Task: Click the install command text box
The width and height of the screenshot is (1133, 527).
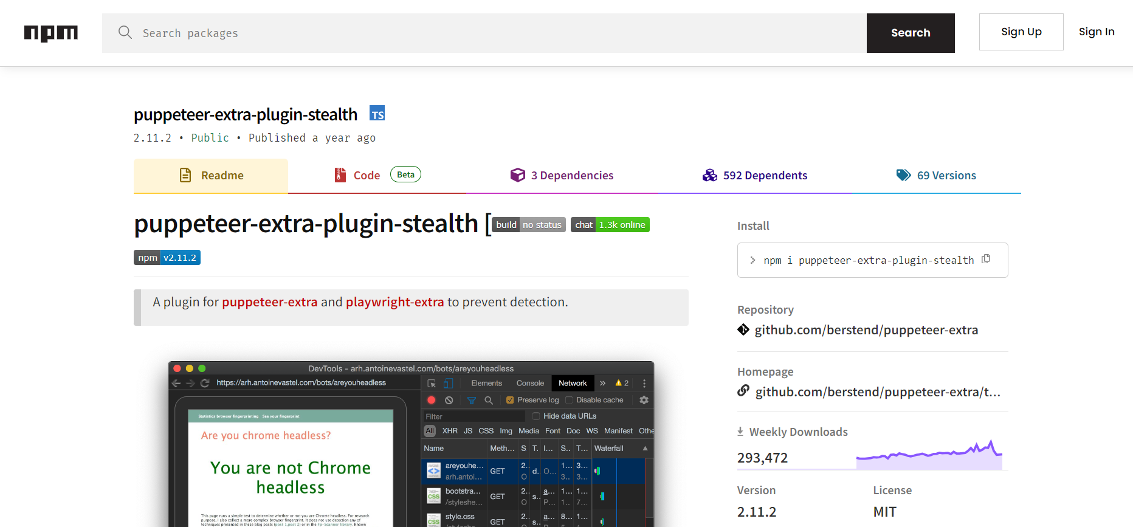Action: 872,260
